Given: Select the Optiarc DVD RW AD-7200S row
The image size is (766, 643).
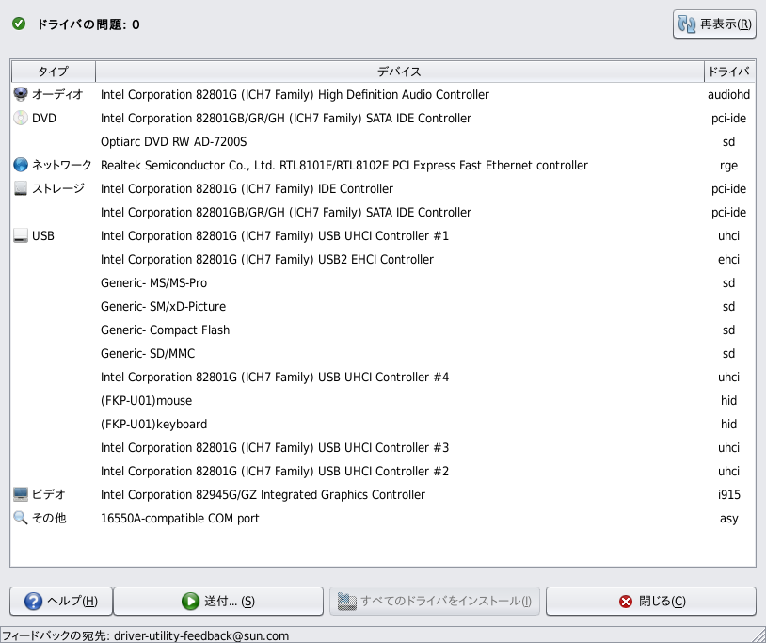Looking at the screenshot, I should 173,141.
